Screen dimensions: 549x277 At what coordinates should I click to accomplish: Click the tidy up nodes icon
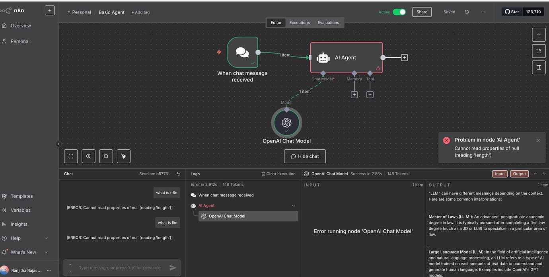click(123, 156)
